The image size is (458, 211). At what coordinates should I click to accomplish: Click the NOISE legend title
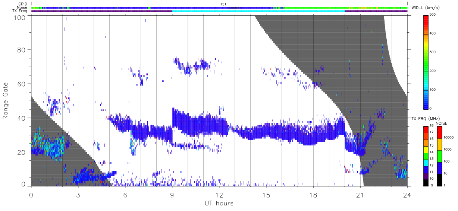click(441, 123)
